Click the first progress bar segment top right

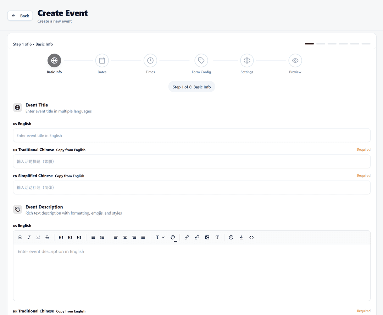[x=309, y=44]
